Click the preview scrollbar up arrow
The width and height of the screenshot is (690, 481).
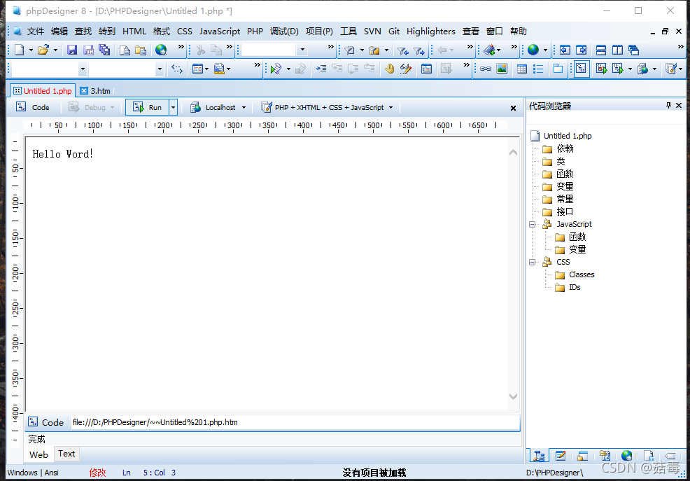pos(513,153)
